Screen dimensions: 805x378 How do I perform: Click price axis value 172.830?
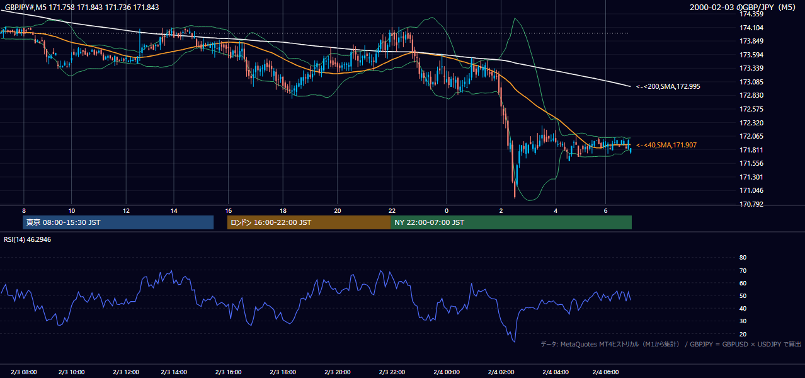(751, 95)
